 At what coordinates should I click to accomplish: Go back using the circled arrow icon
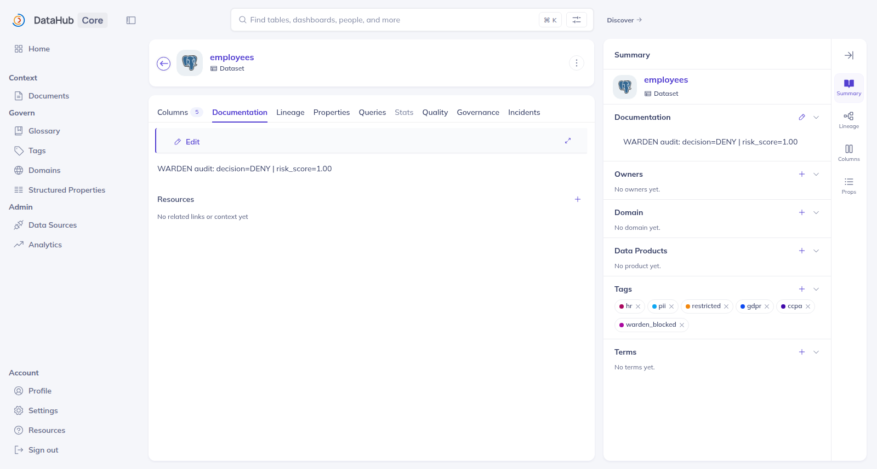(x=164, y=63)
